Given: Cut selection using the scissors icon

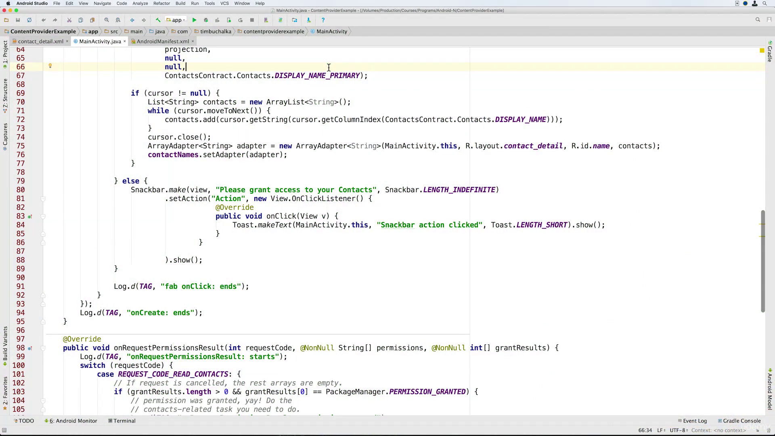Looking at the screenshot, I should point(69,20).
